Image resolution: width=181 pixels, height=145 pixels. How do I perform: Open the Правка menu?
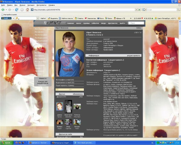[x=10, y=5]
